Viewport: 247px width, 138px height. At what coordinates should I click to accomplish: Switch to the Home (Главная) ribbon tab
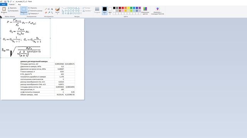(x=12, y=5)
